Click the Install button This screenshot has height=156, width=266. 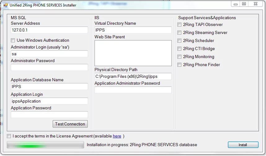tap(243, 145)
